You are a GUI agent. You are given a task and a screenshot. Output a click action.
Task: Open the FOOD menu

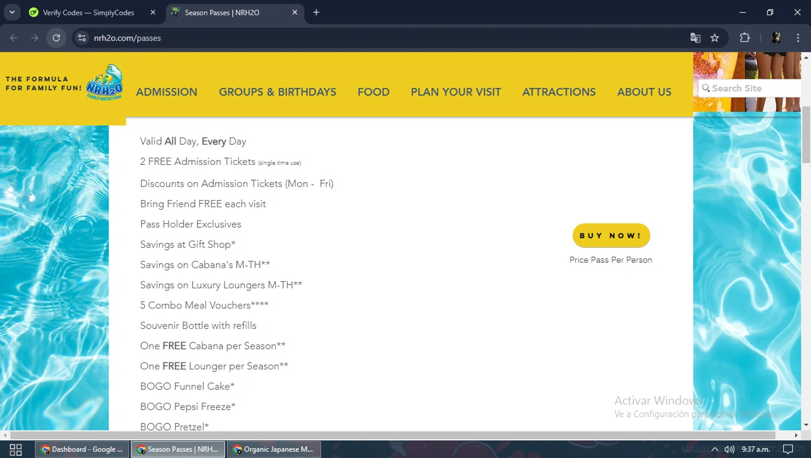[373, 92]
